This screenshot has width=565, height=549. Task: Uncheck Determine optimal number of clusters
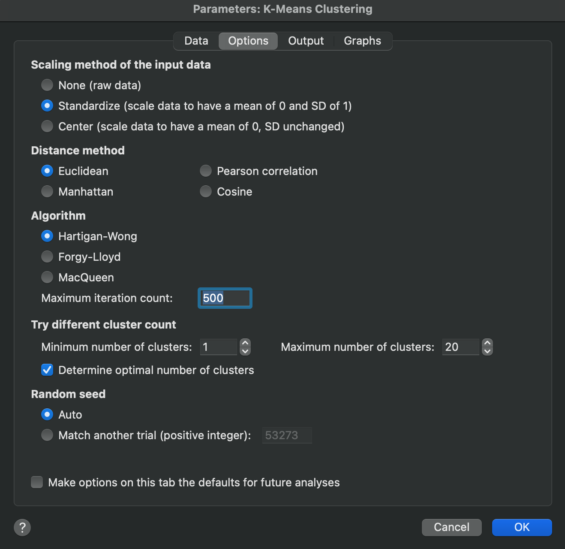(47, 370)
